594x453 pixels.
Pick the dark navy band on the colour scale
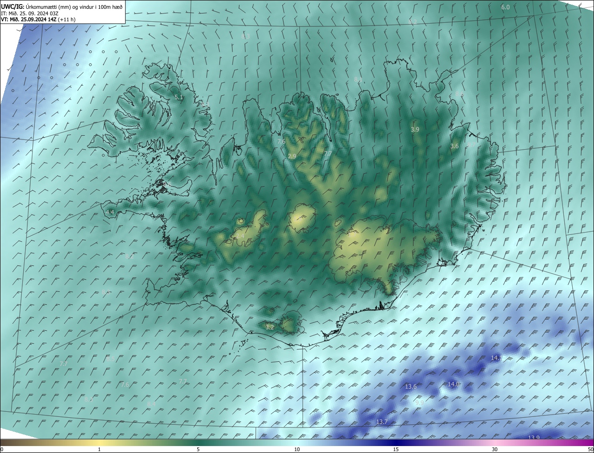point(396,442)
